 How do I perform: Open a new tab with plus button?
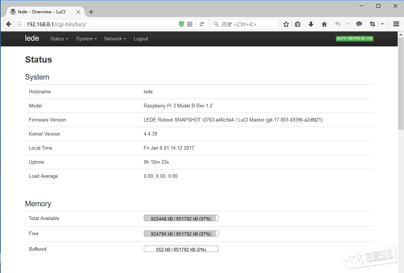(91, 12)
